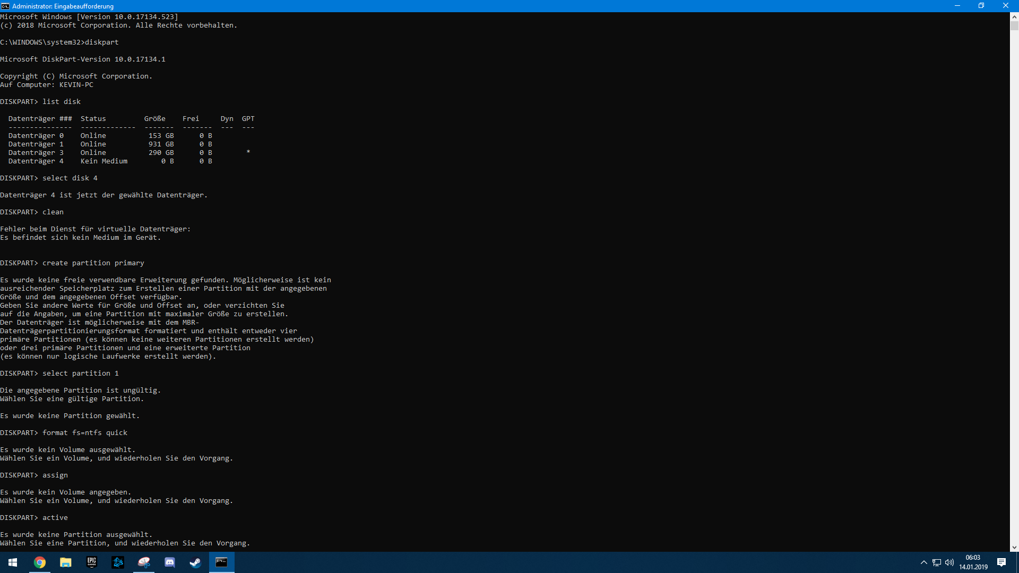Image resolution: width=1019 pixels, height=573 pixels.
Task: Open the volume control tray icon
Action: coord(949,562)
